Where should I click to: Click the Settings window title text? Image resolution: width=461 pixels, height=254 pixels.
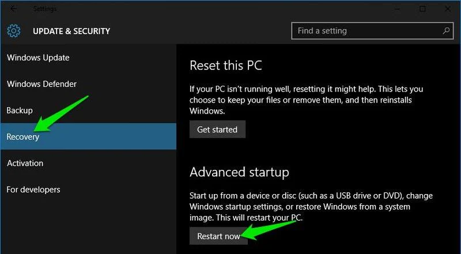click(x=45, y=9)
